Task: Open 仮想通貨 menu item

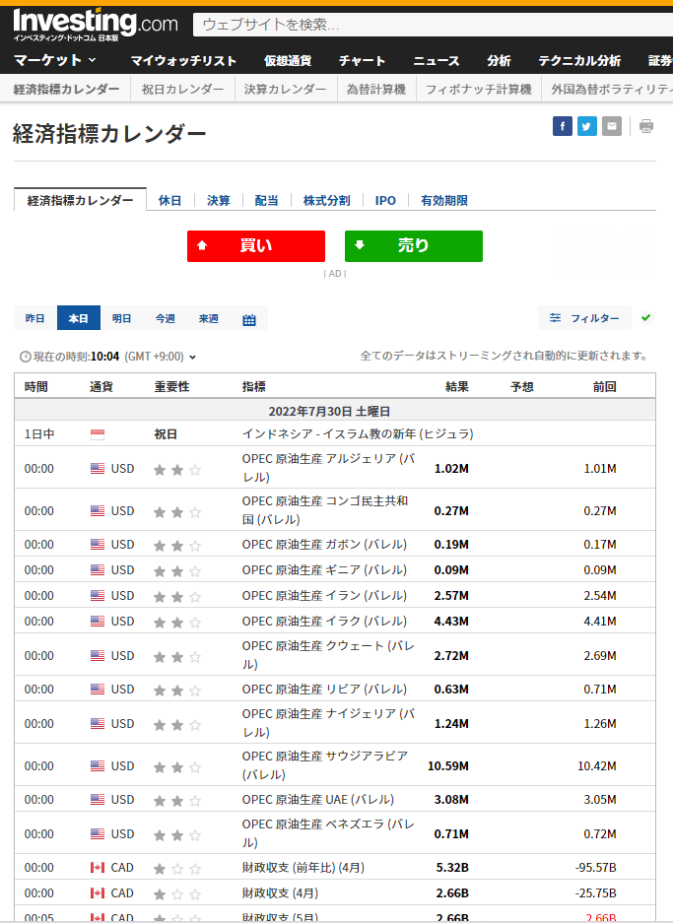Action: (288, 61)
